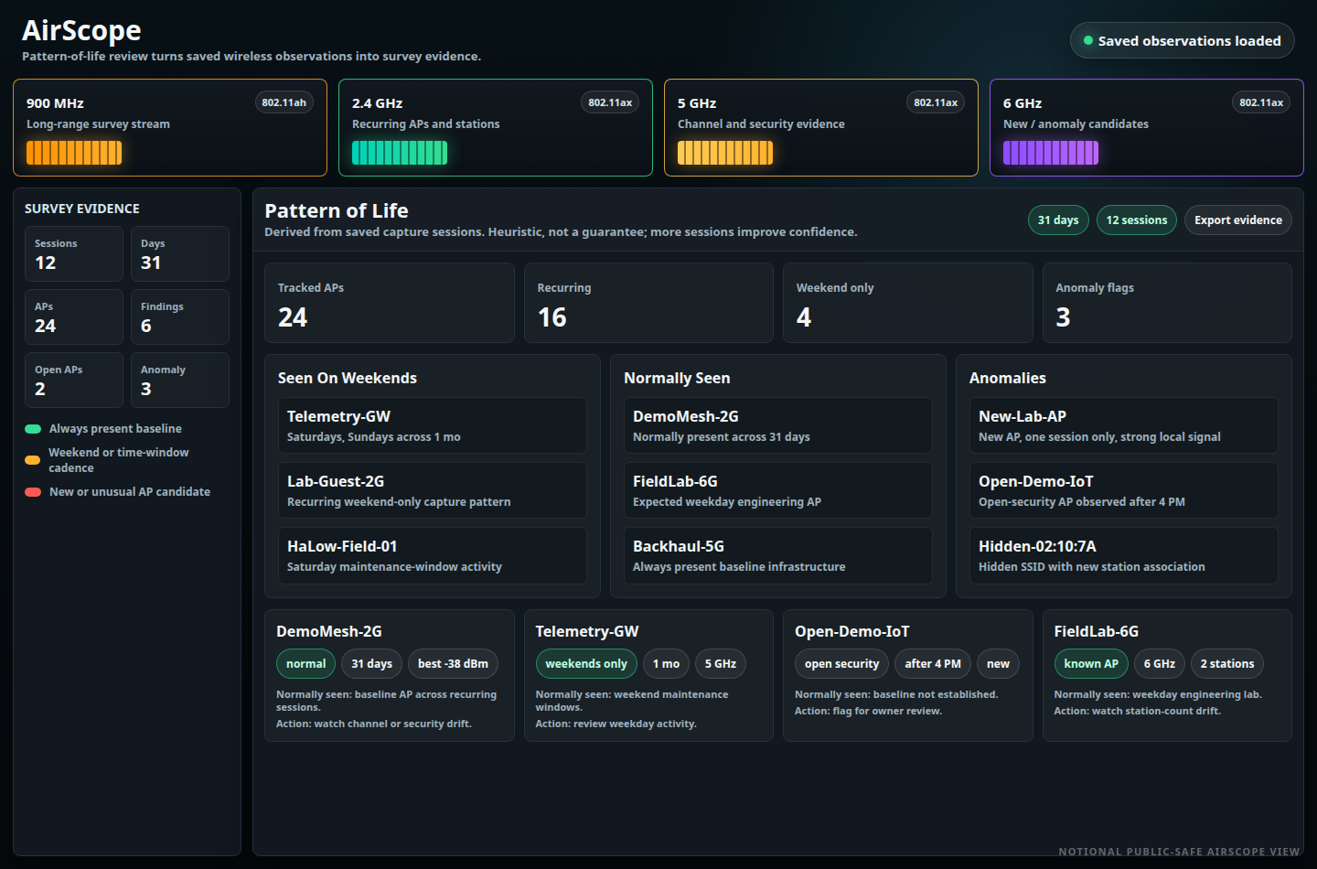Select the Sessions 12 stat tile
The image size is (1317, 869).
pyautogui.click(x=74, y=253)
